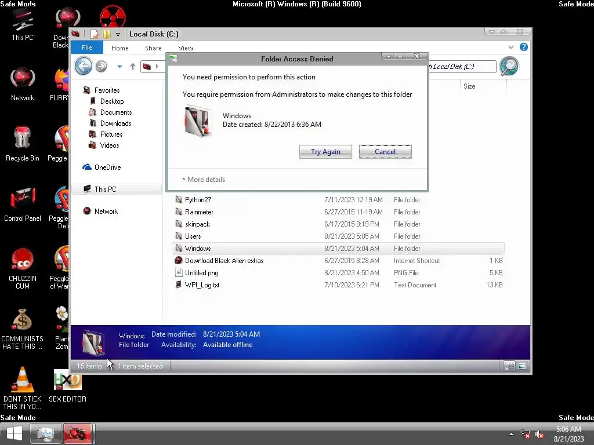Select Download Black Alien extras shortcut
594x445 pixels.
338,260
